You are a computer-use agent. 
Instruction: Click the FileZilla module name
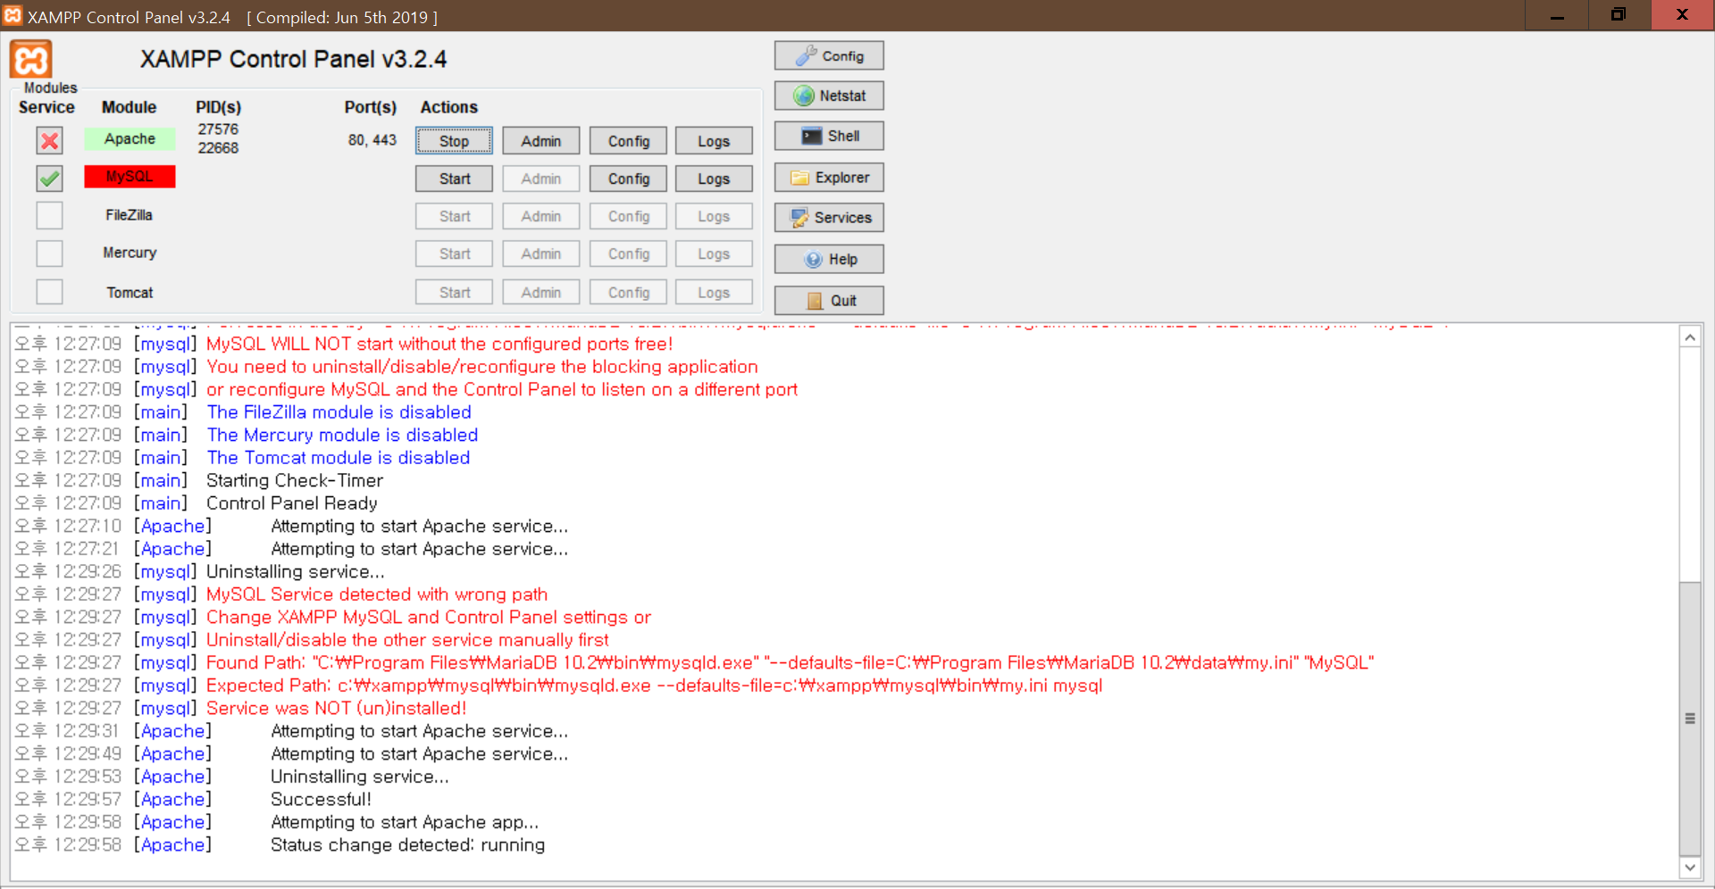(130, 215)
